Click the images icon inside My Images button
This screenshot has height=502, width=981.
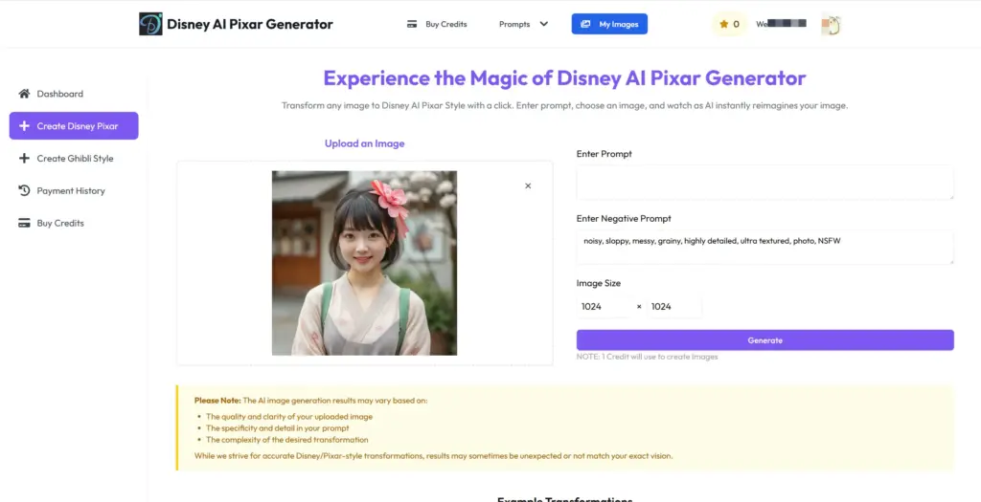tap(585, 24)
